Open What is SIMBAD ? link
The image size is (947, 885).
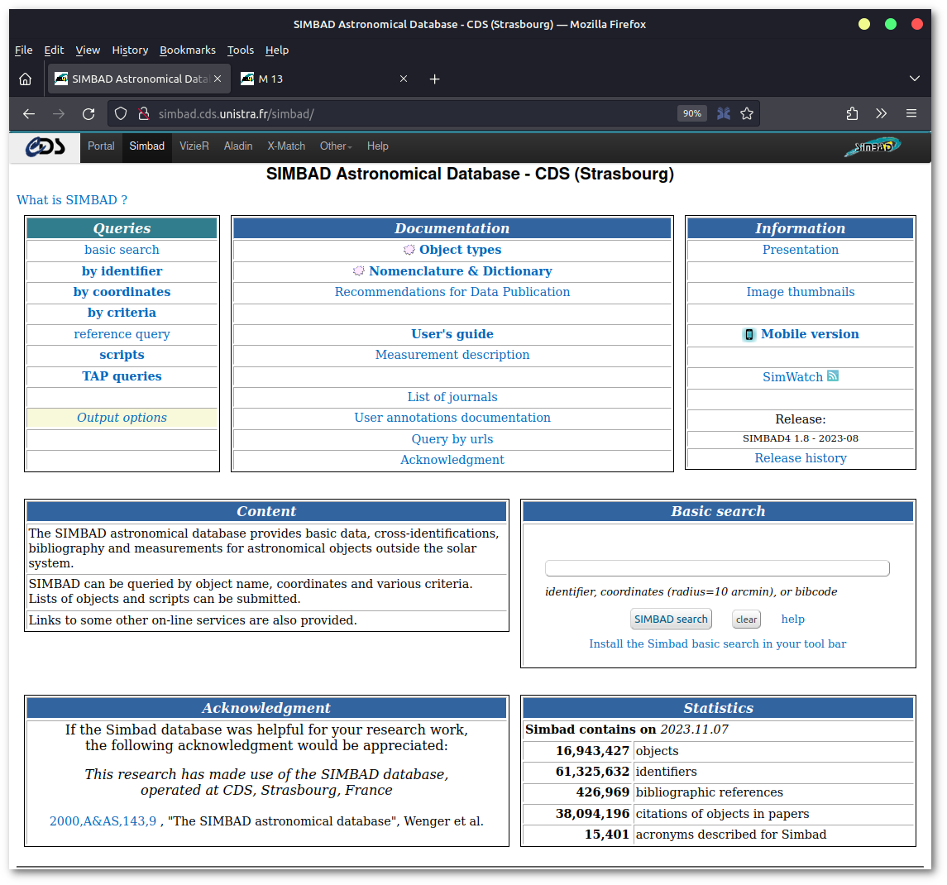[x=72, y=200]
